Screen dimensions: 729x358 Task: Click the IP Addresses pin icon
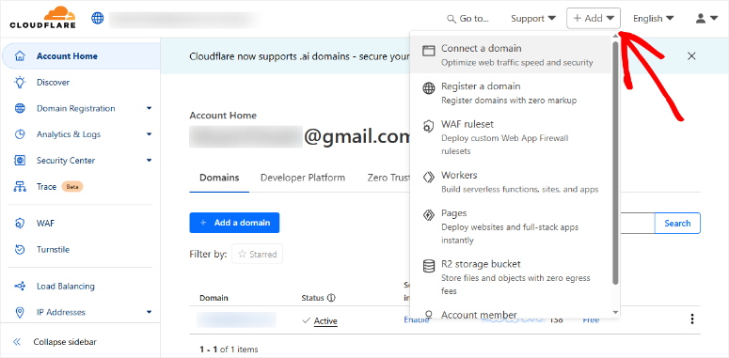[20, 312]
